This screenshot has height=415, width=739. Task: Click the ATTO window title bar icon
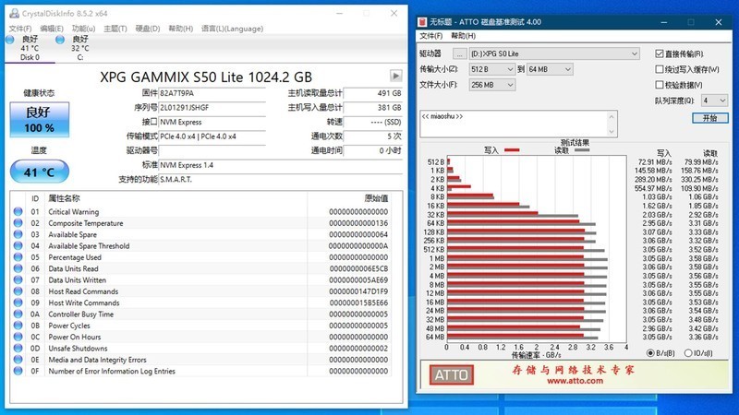pos(423,21)
